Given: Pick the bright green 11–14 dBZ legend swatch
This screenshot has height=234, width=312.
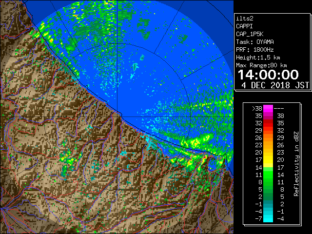Looking at the screenshot, I should [268, 175].
